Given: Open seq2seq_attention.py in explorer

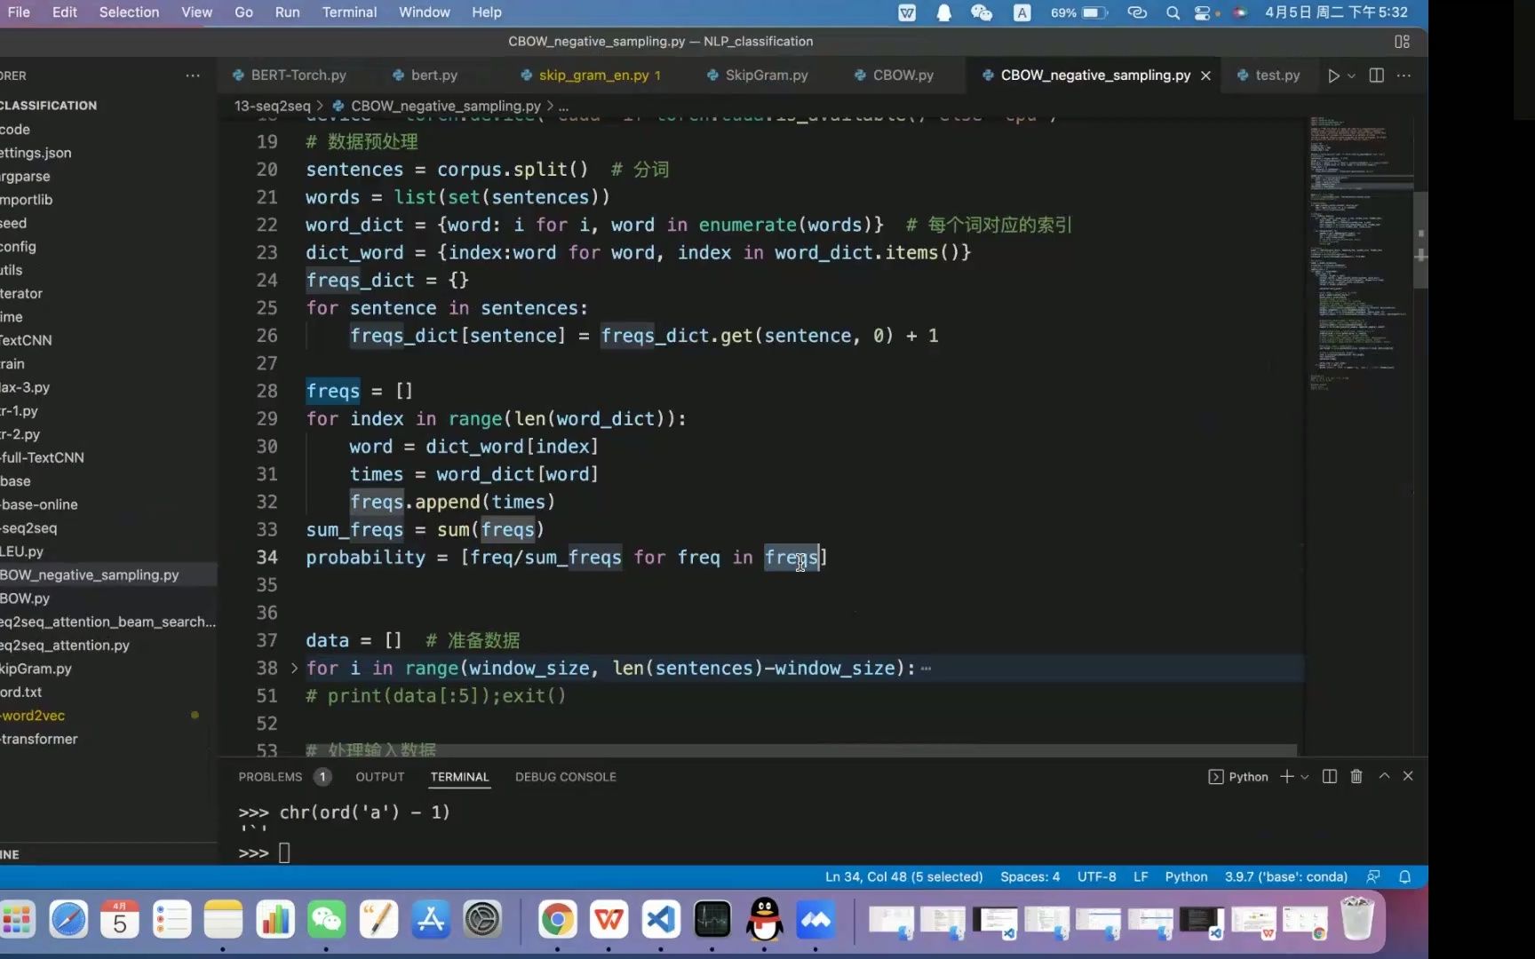Looking at the screenshot, I should 108,646.
